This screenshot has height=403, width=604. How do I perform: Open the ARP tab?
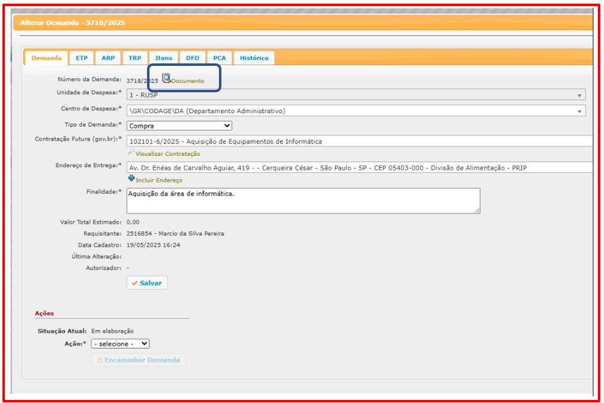108,58
